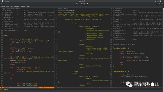Open the Terminal menu
The height and width of the screenshot is (92, 164).
click(23, 7)
